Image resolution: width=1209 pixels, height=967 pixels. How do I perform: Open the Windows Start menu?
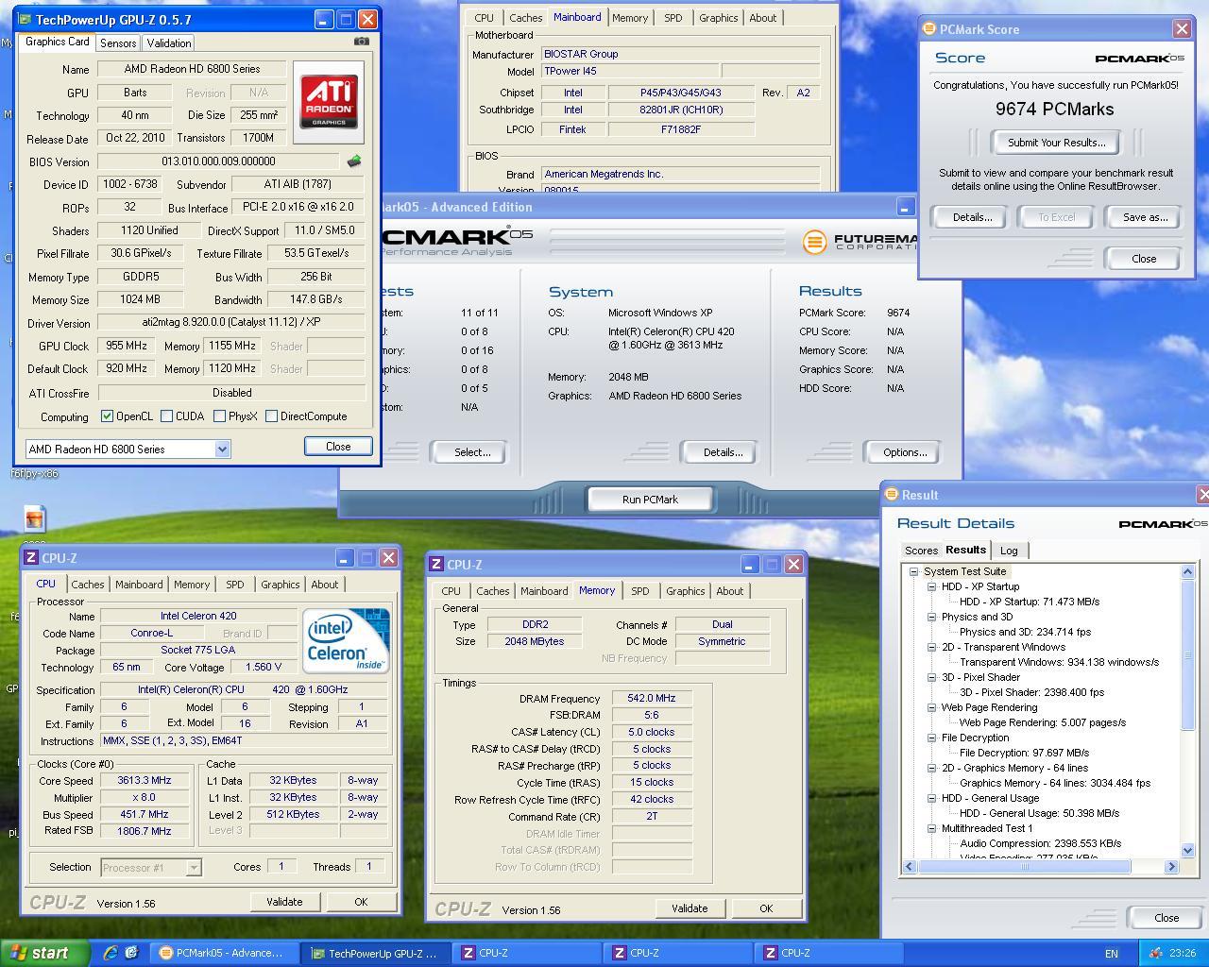pos(45,953)
